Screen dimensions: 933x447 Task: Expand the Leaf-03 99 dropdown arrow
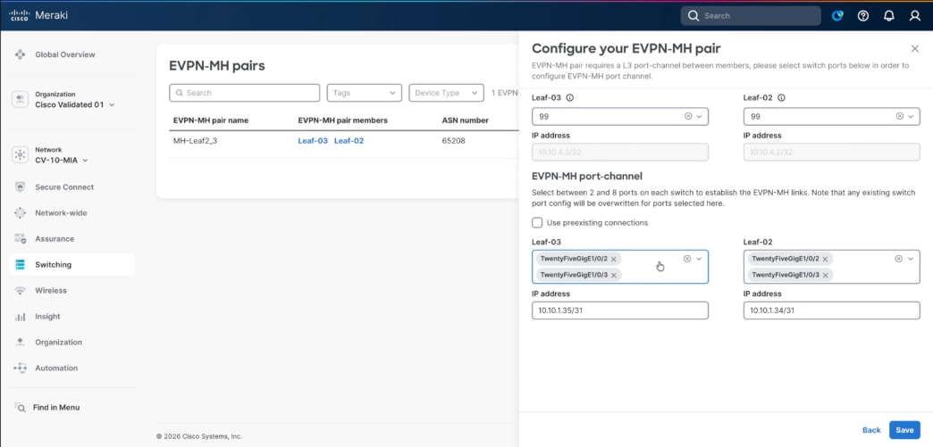(699, 117)
